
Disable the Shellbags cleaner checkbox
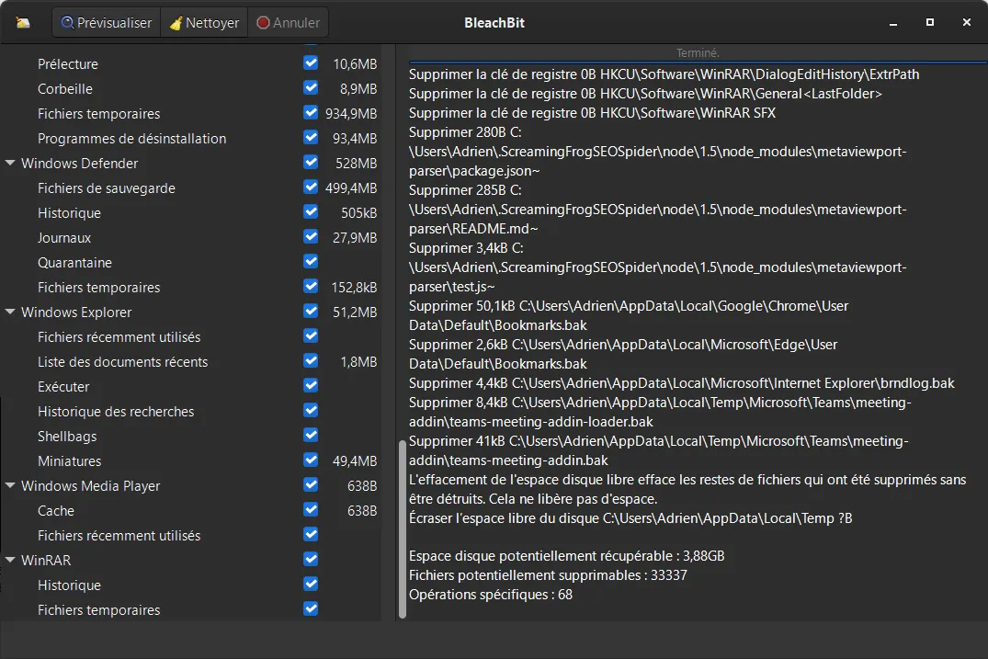(x=310, y=435)
